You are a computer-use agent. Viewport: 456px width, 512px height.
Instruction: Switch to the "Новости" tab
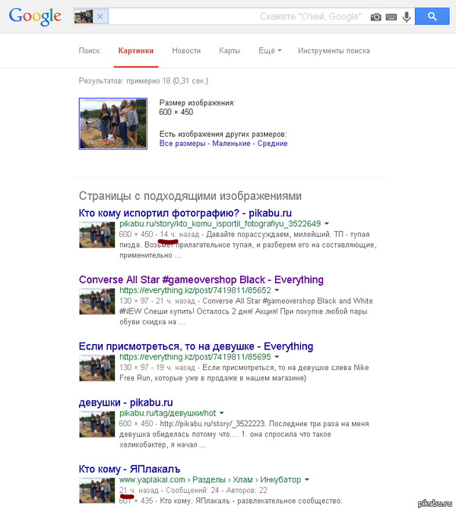point(186,51)
